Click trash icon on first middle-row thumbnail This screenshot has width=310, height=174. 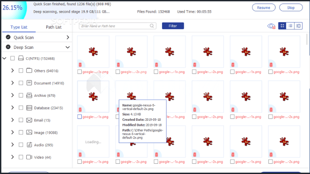(x=80, y=110)
